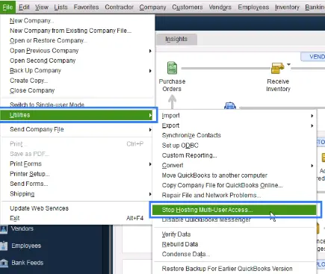Choose New Company from File menu

78,21
